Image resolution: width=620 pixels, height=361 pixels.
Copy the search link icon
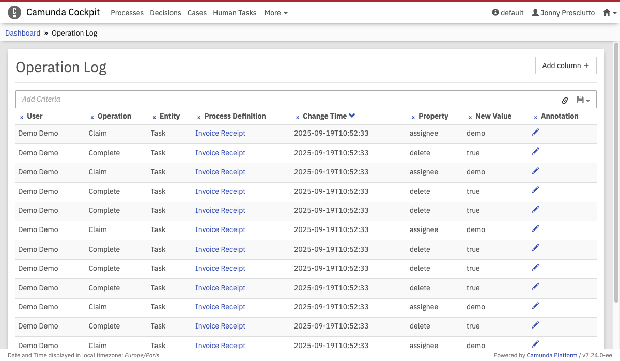(x=565, y=100)
